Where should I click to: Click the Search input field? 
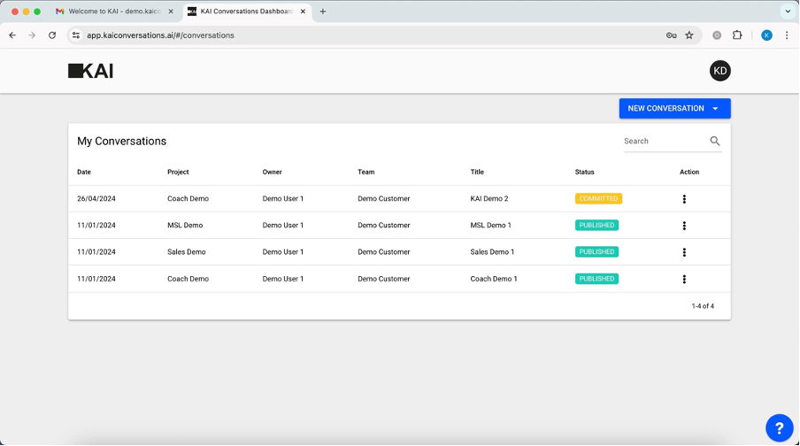coord(665,141)
